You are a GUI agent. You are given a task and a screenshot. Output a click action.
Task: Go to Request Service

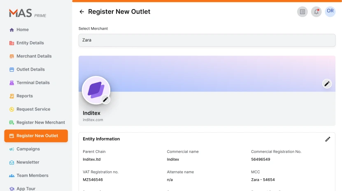coord(33,109)
